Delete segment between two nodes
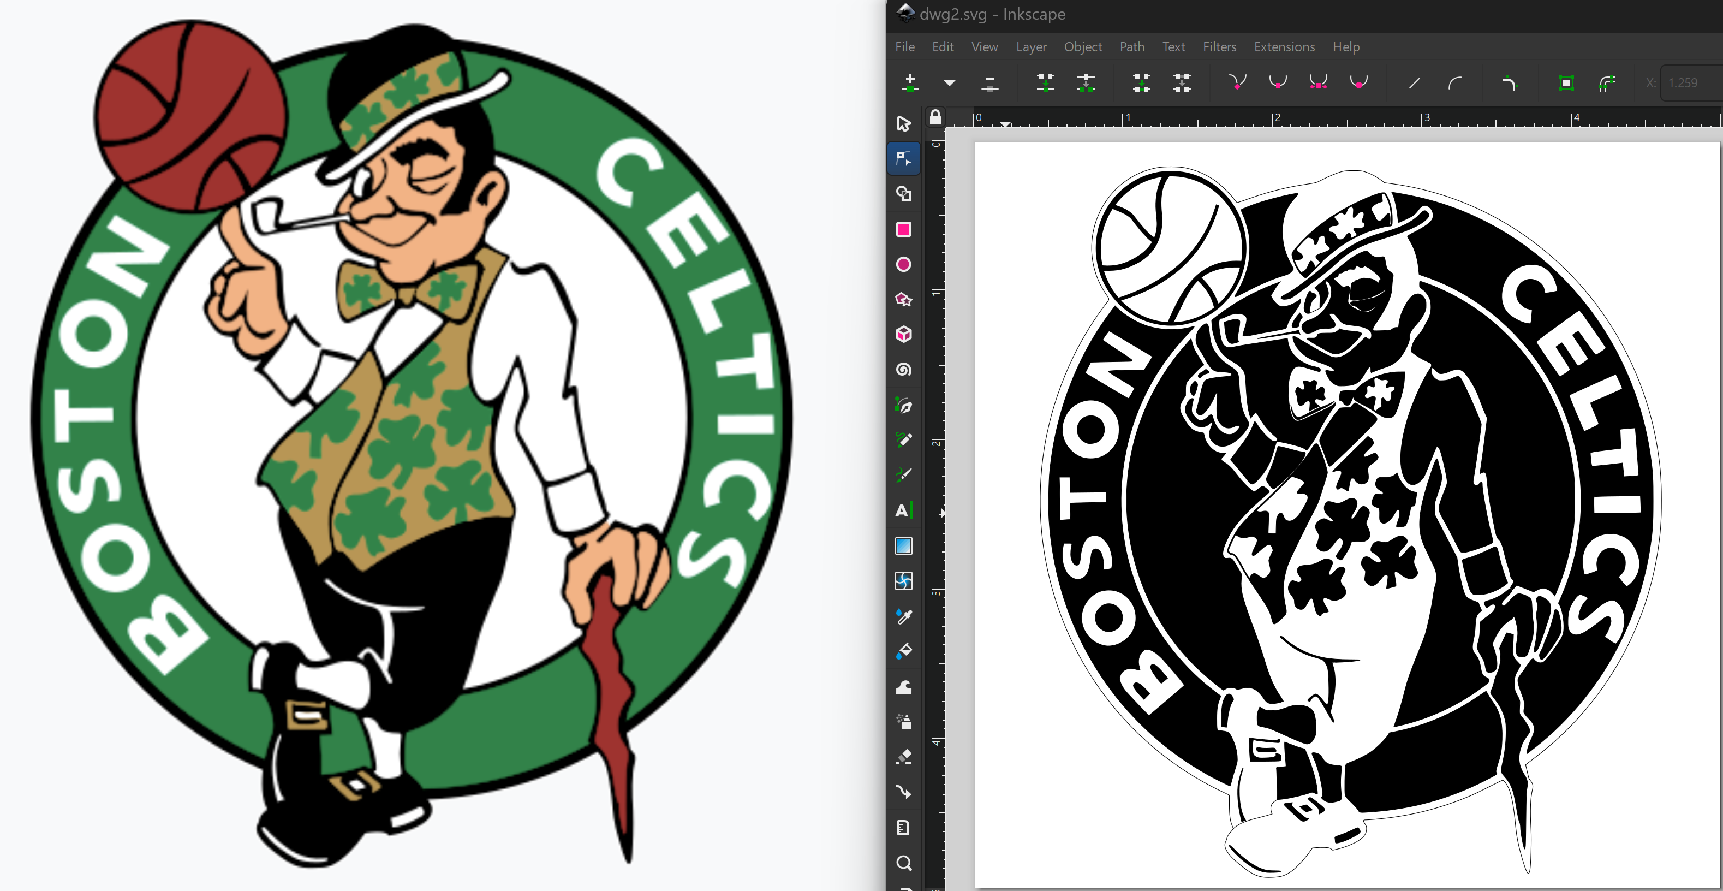Screen dimensions: 1723x891 click(x=1183, y=83)
